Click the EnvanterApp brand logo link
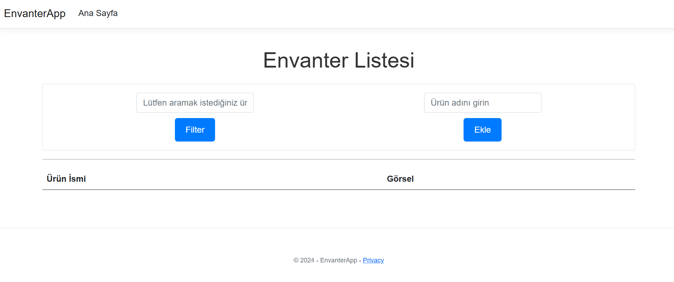Viewport: 674px width, 282px height. pyautogui.click(x=35, y=14)
